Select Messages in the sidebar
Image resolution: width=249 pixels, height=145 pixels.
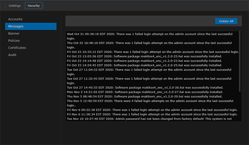[x=31, y=26]
